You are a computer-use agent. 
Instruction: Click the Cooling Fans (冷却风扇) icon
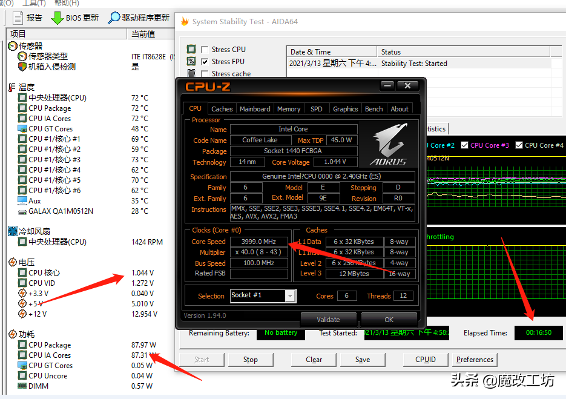[x=13, y=231]
